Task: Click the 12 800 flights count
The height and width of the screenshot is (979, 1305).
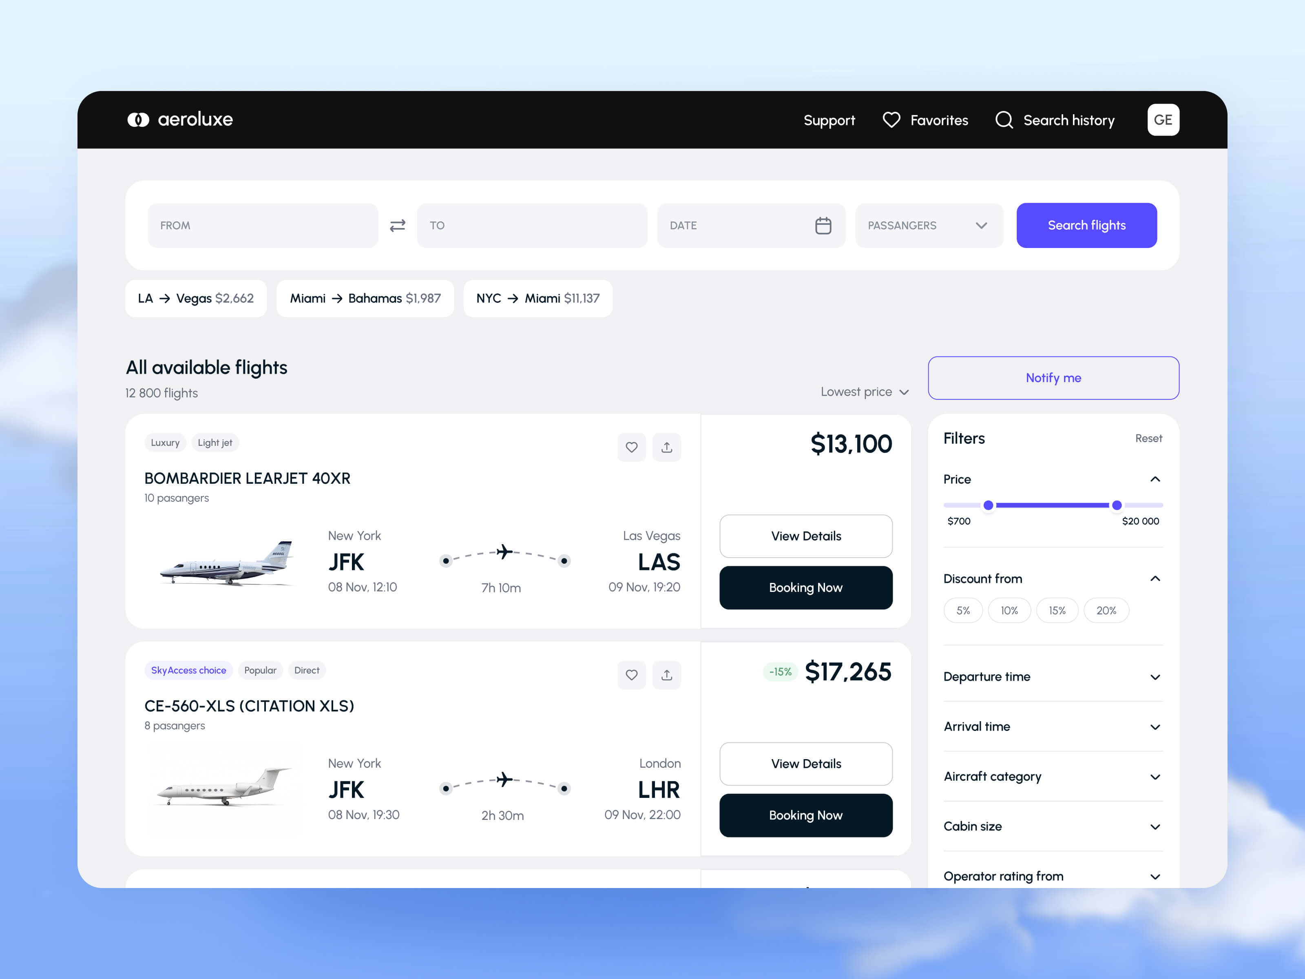Action: tap(161, 393)
